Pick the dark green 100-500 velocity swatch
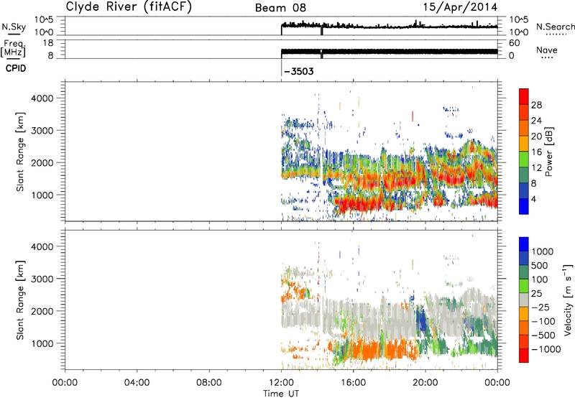575x398 pixels. (x=524, y=272)
